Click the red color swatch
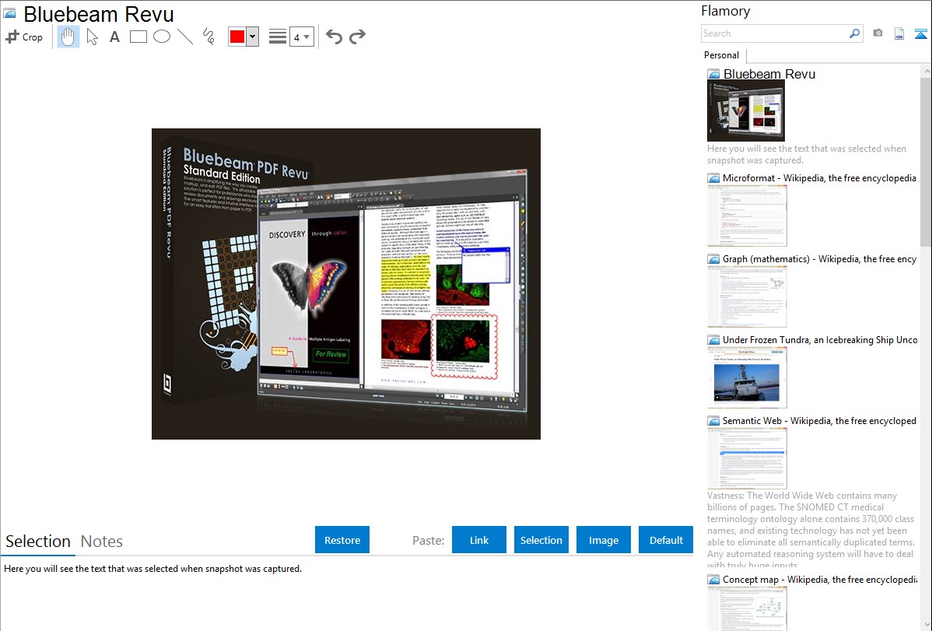932x631 pixels. pyautogui.click(x=237, y=37)
